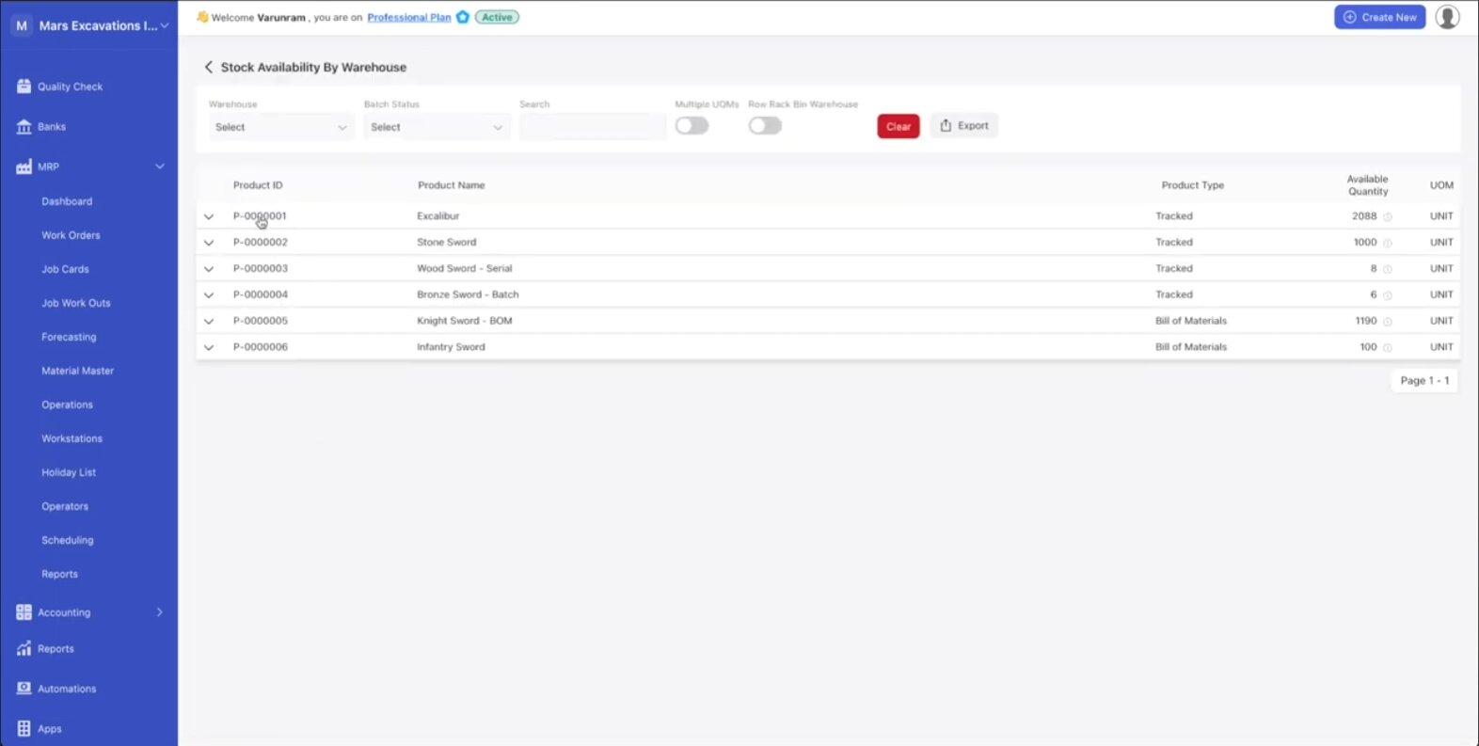Open the Professional Plan link

[408, 17]
